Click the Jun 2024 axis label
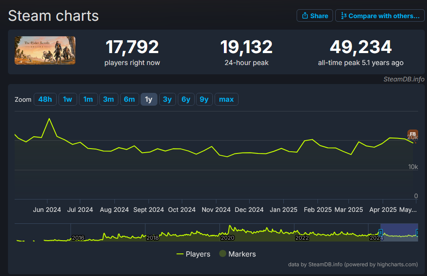The height and width of the screenshot is (276, 427). tap(47, 210)
